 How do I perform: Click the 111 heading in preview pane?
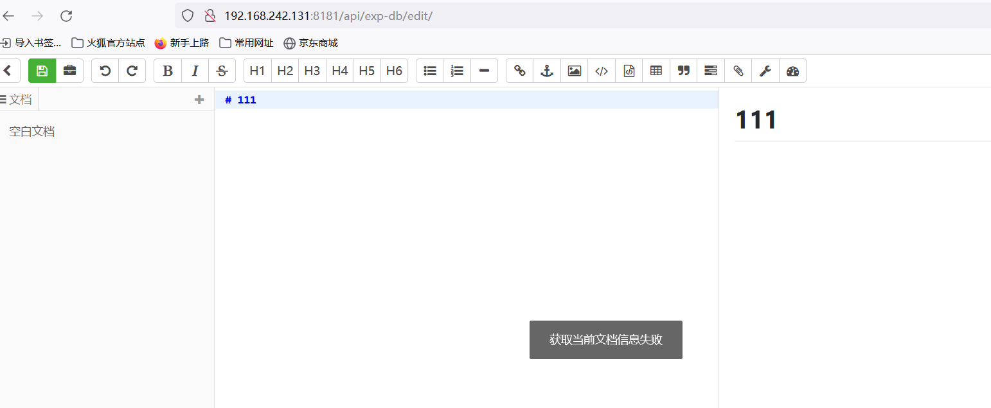point(756,120)
